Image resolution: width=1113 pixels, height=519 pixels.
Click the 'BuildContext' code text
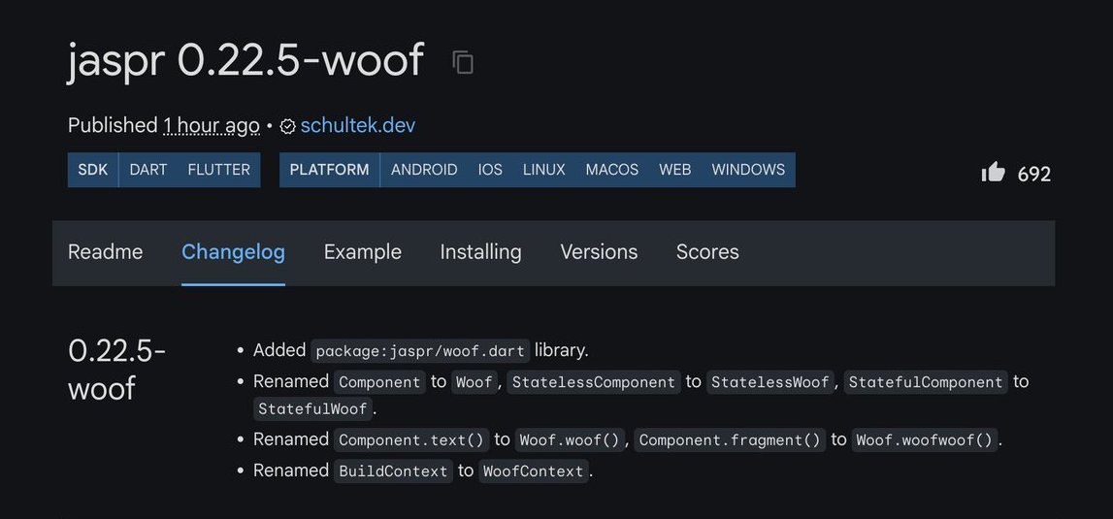point(393,470)
